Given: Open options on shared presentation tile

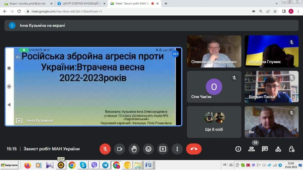Looking at the screenshot, I should click(176, 54).
